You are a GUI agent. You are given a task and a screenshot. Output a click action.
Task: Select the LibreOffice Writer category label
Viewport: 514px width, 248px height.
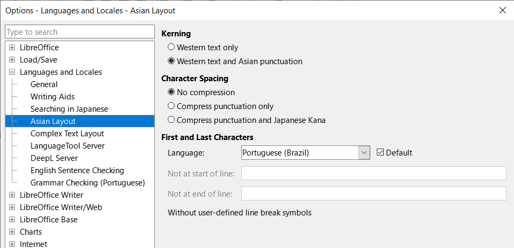pyautogui.click(x=51, y=195)
